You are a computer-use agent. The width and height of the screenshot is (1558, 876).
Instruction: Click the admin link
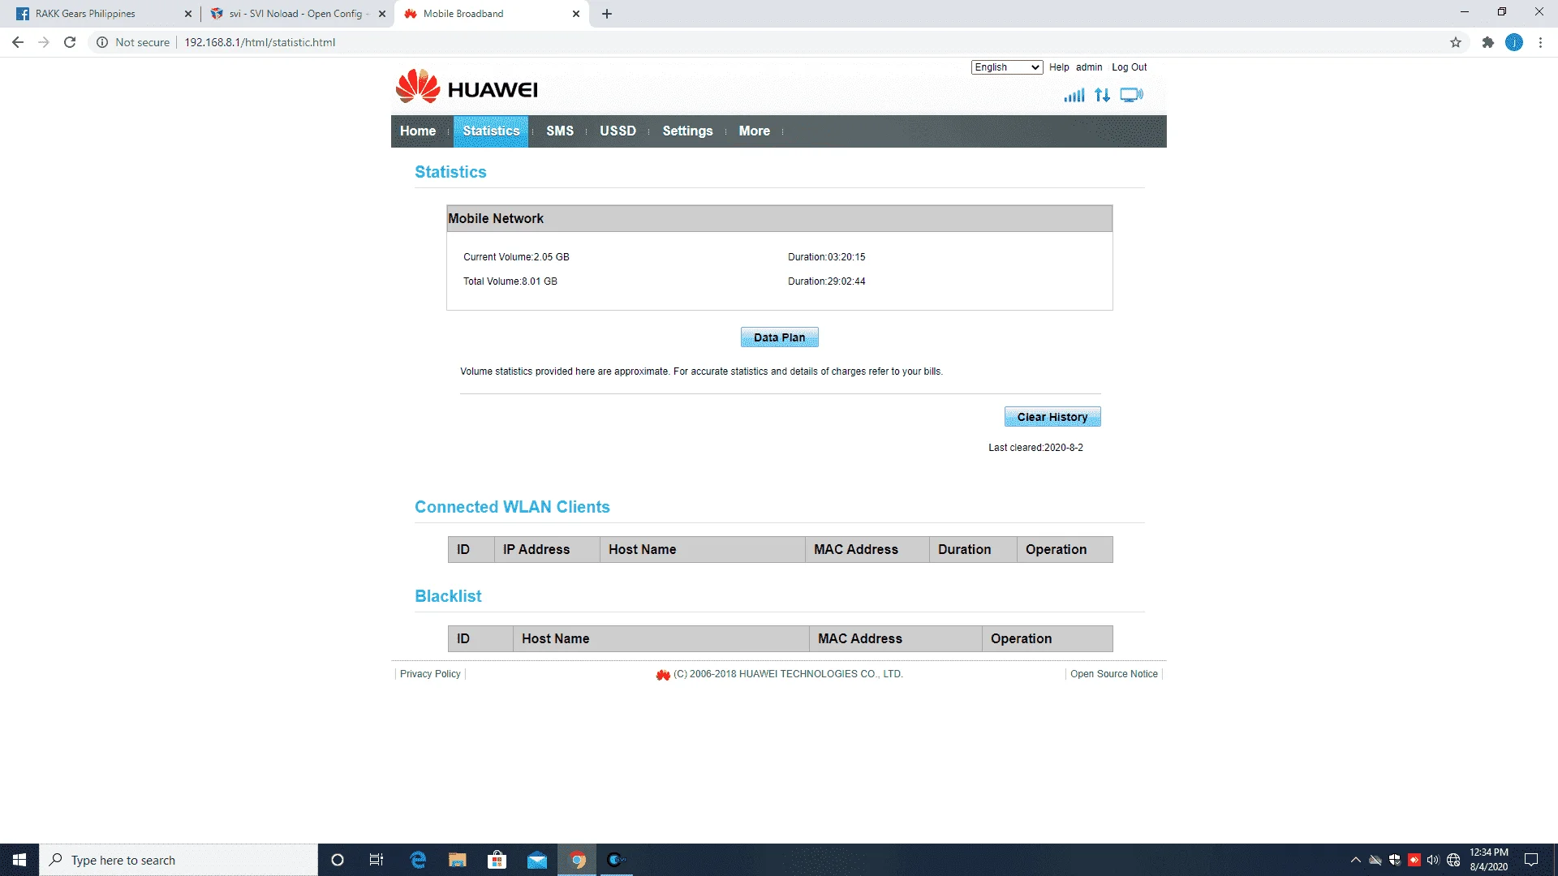[x=1089, y=67]
